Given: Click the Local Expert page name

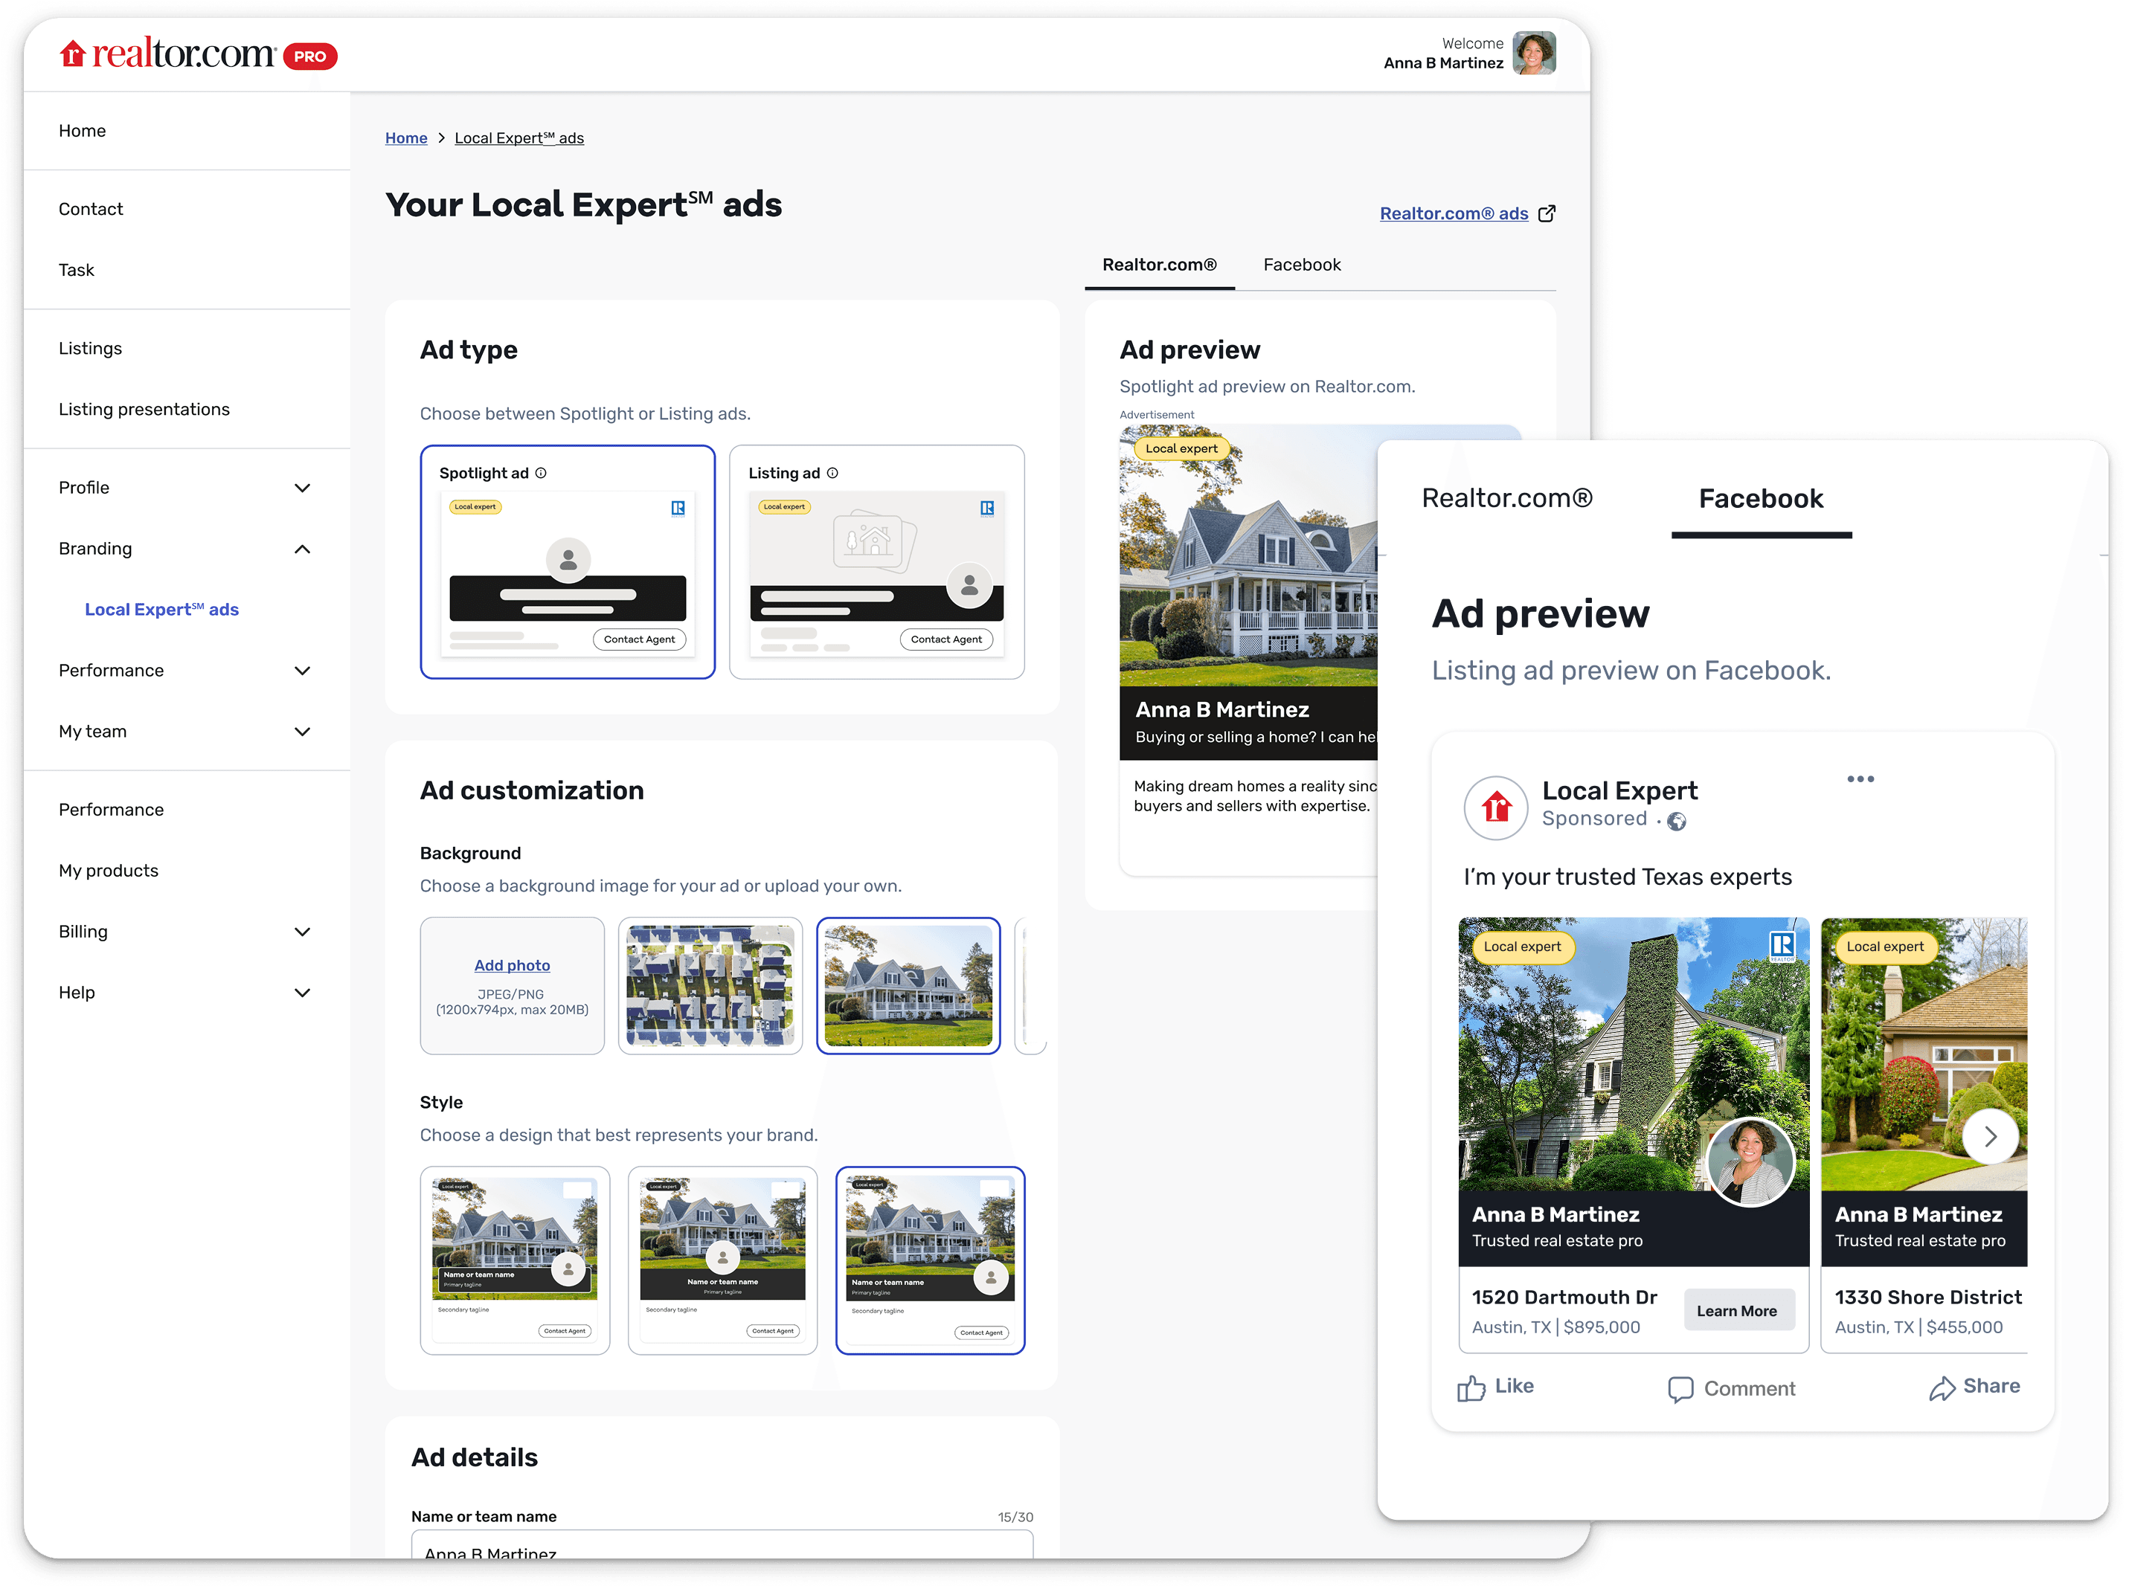Looking at the screenshot, I should point(1619,791).
